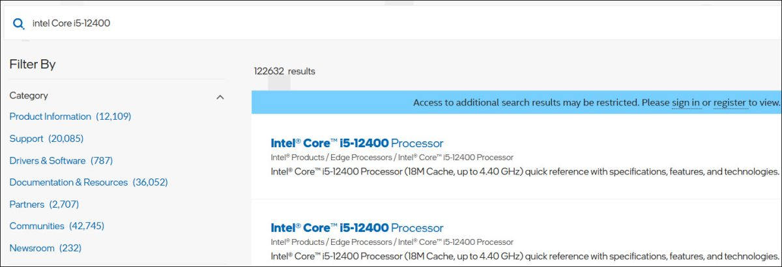782x267 pixels.
Task: Show only Partners results
Action: (x=27, y=204)
